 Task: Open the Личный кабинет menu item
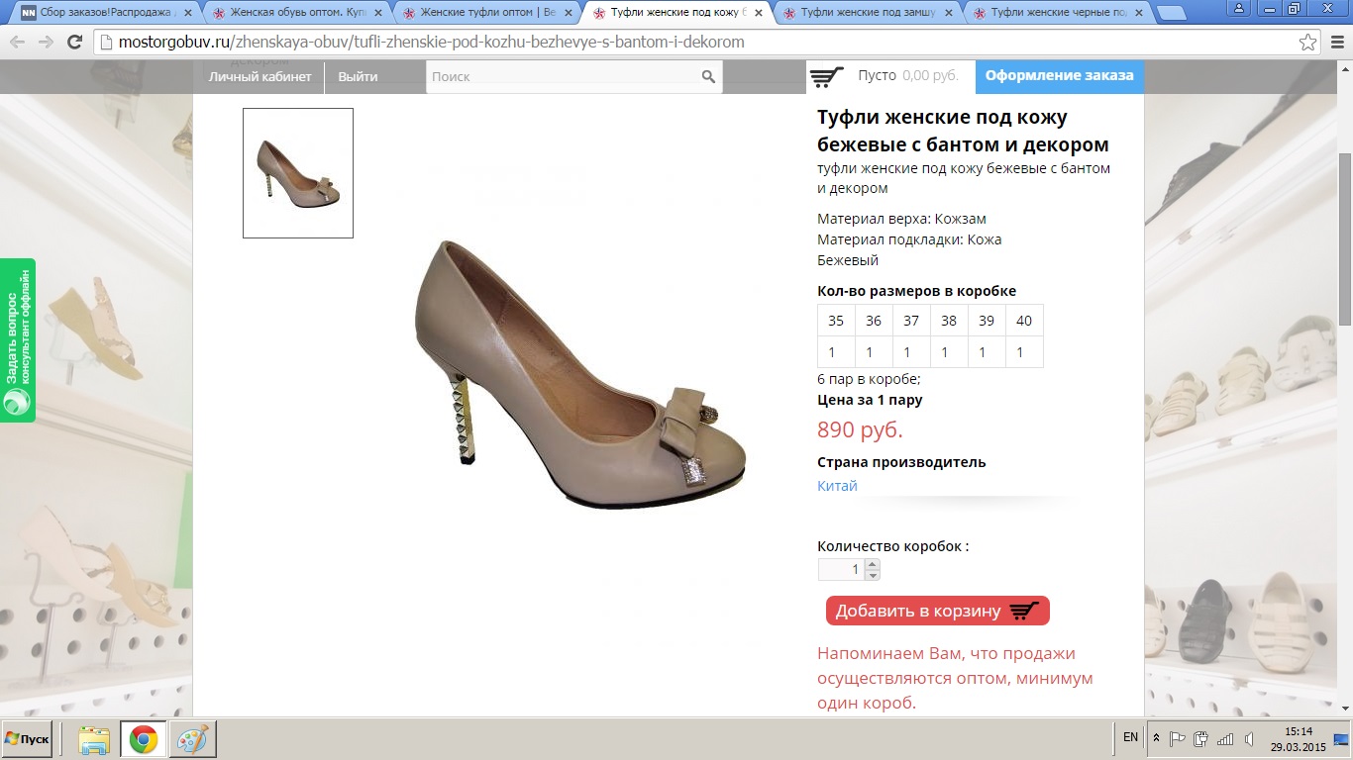(260, 76)
